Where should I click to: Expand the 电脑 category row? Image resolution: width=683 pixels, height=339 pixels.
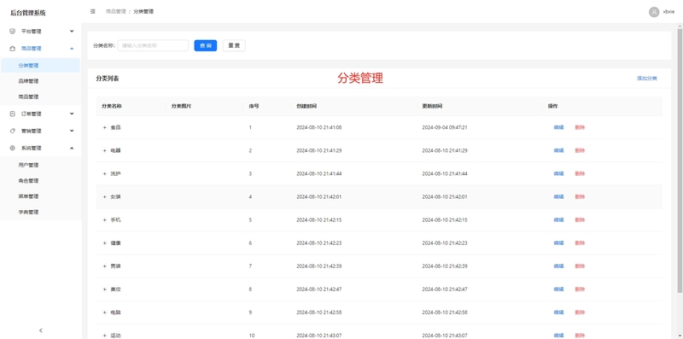coord(104,313)
